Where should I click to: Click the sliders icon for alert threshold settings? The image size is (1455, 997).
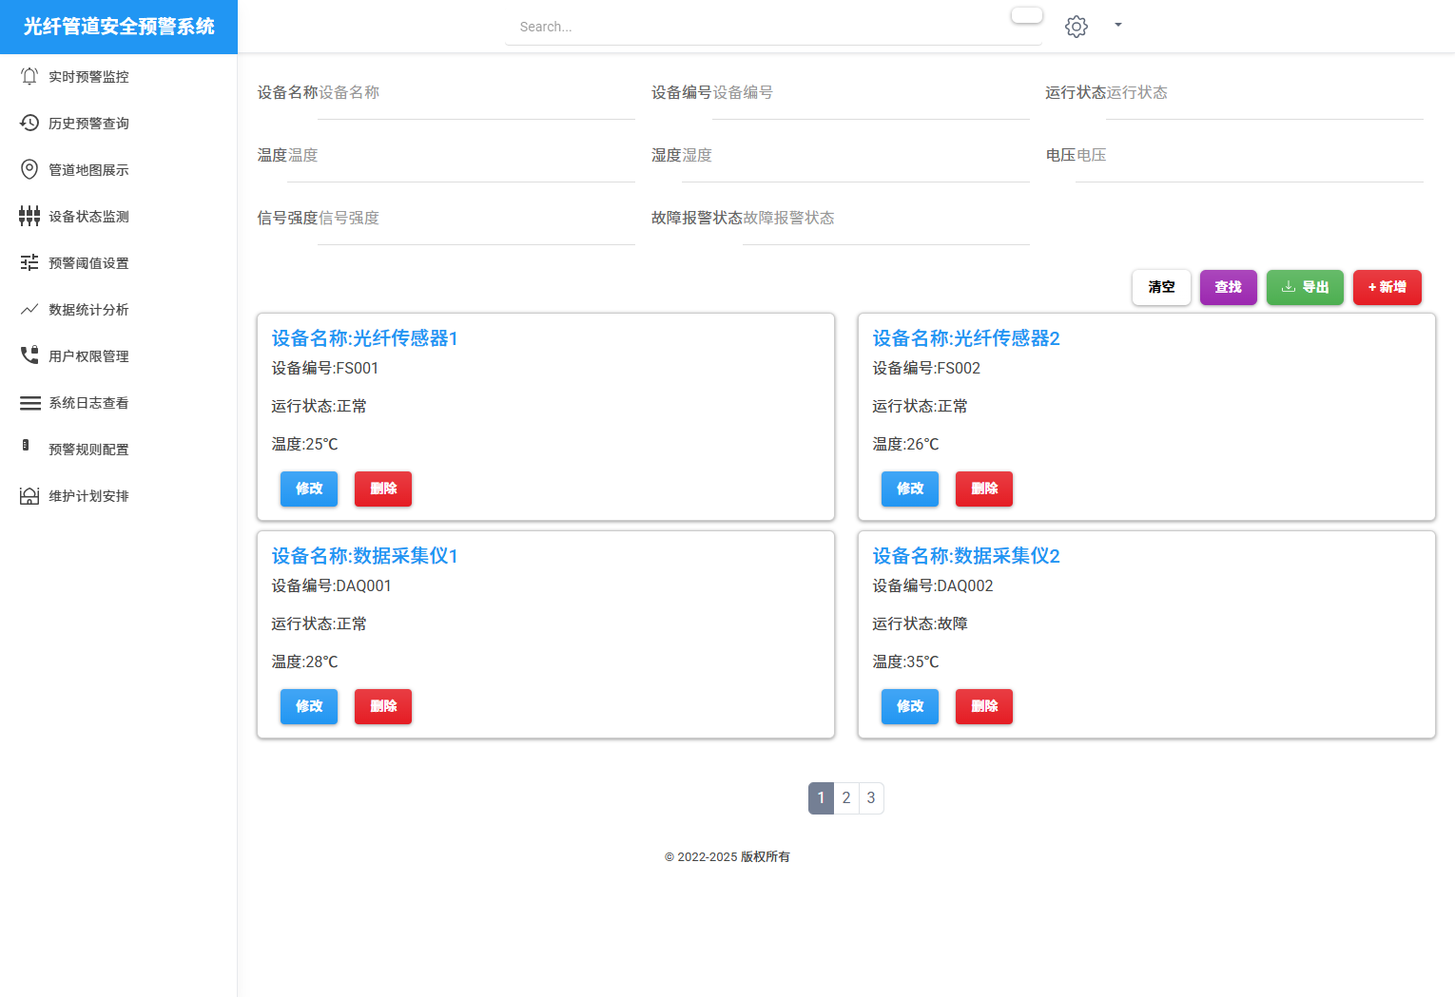pos(29,262)
